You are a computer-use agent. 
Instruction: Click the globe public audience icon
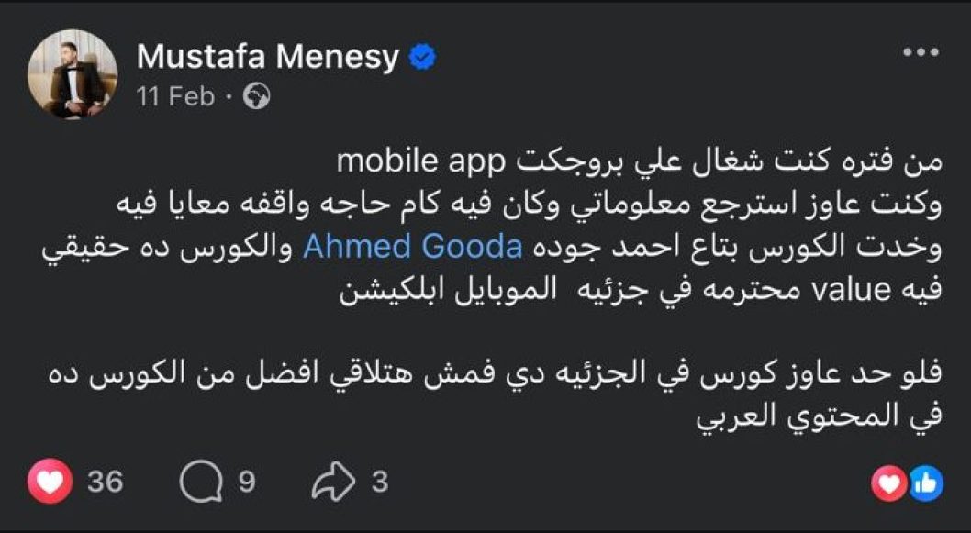(257, 96)
